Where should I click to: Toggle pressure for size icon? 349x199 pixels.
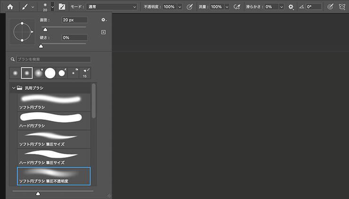330,7
